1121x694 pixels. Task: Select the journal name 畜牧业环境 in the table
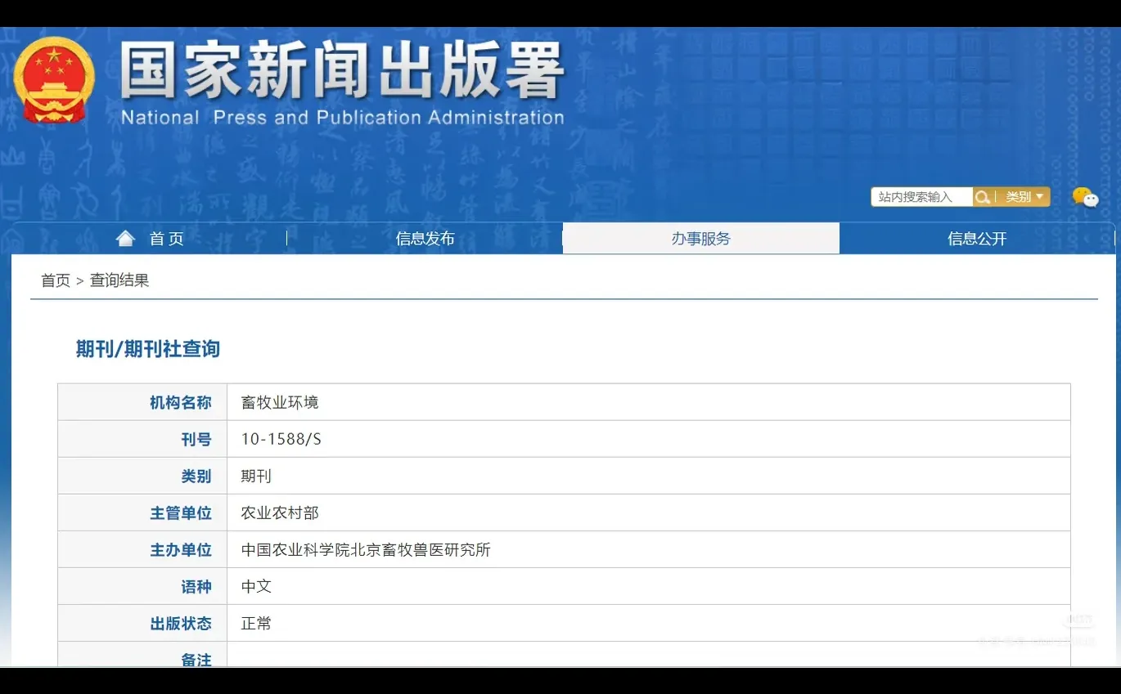pos(279,401)
